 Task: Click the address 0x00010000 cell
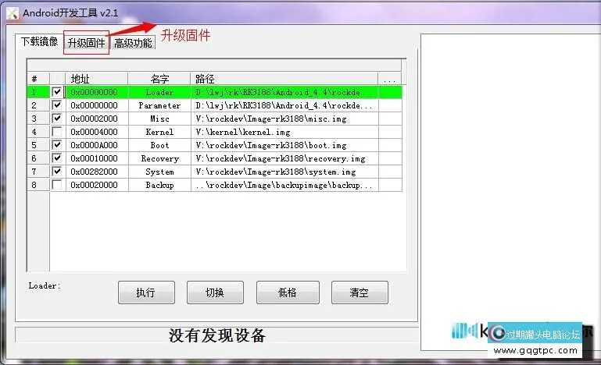coord(97,158)
